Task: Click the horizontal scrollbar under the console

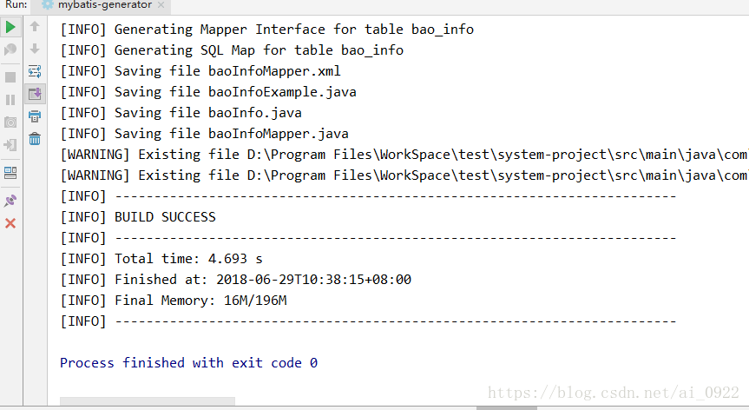Action: click(148, 401)
